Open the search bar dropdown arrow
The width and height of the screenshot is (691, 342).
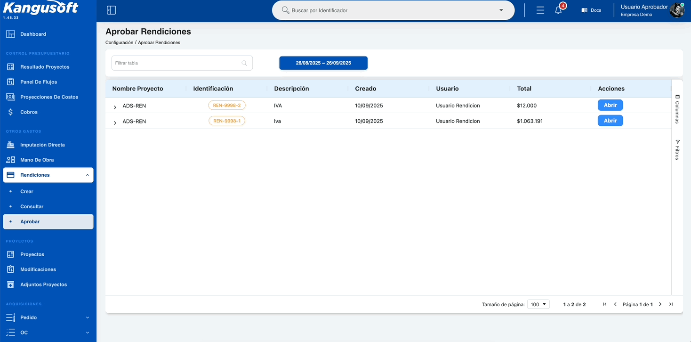[x=501, y=10]
